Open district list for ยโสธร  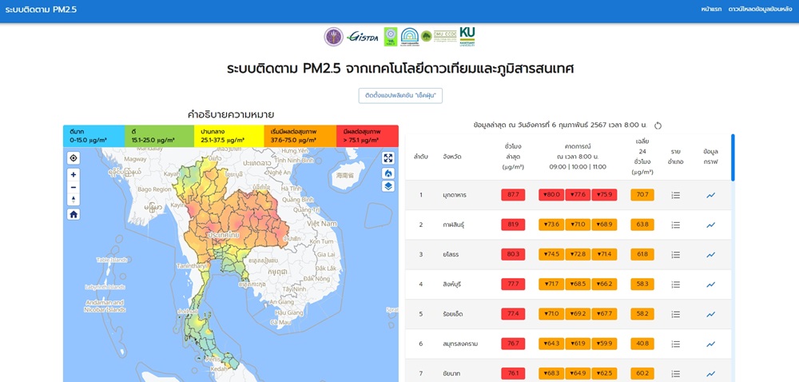point(676,255)
